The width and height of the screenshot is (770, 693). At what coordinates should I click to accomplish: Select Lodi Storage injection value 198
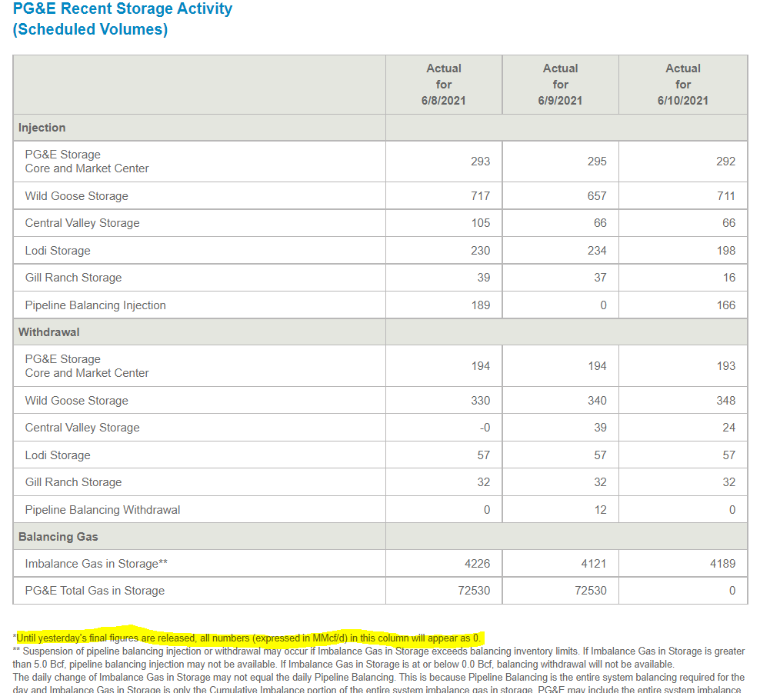[726, 251]
